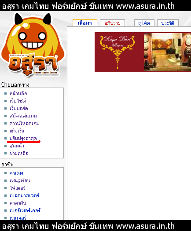This screenshot has height=231, width=191.
Task: Visit the เว็บบอร์ด webboard link
Action: pyautogui.click(x=19, y=108)
